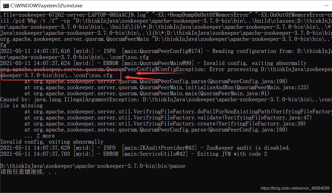This screenshot has height=193, width=332.
Task: Click the path "okeeper-3.7.0-bin\bin\..\conf\zoo.cfg"
Action: point(56,75)
